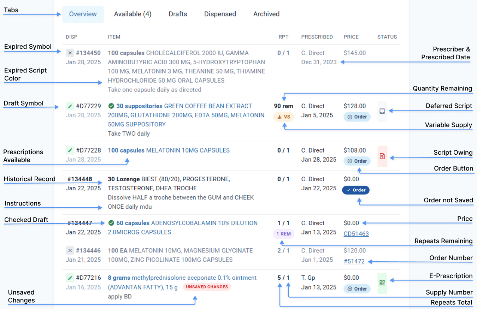
Task: Open 30 suppositories Green Coffee Bean item
Action: 186,115
